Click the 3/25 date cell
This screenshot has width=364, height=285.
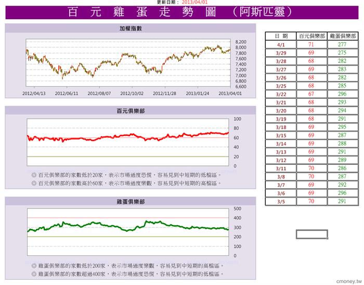281,86
